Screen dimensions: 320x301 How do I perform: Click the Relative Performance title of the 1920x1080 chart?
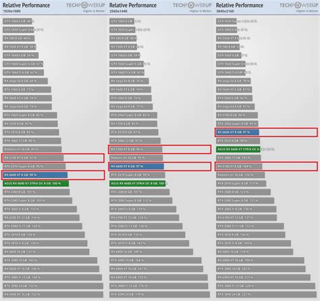tap(26, 5)
